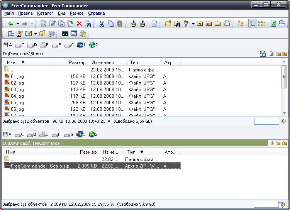This screenshot has height=210, width=290.
Task: Select drive C in the Stereo panel
Action: [20, 45]
